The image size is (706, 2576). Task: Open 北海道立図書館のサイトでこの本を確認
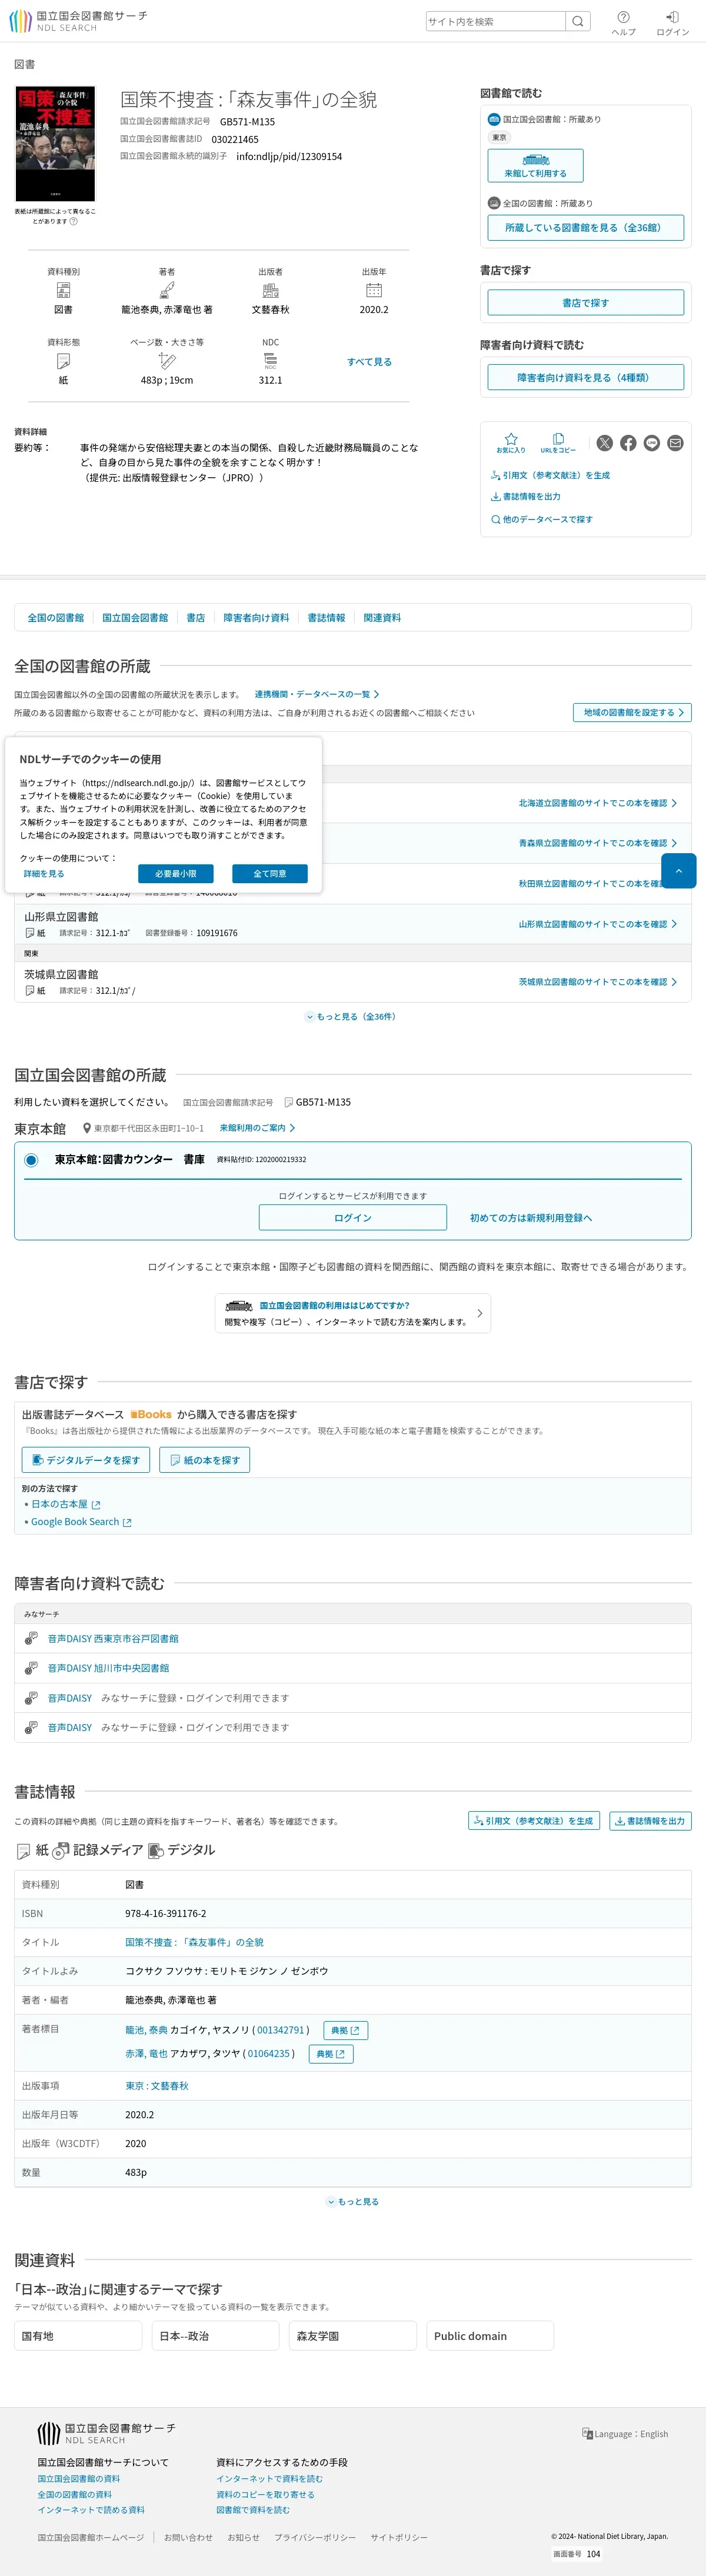pyautogui.click(x=597, y=803)
